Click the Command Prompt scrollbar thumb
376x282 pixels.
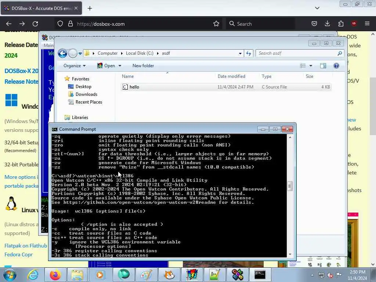click(x=290, y=186)
